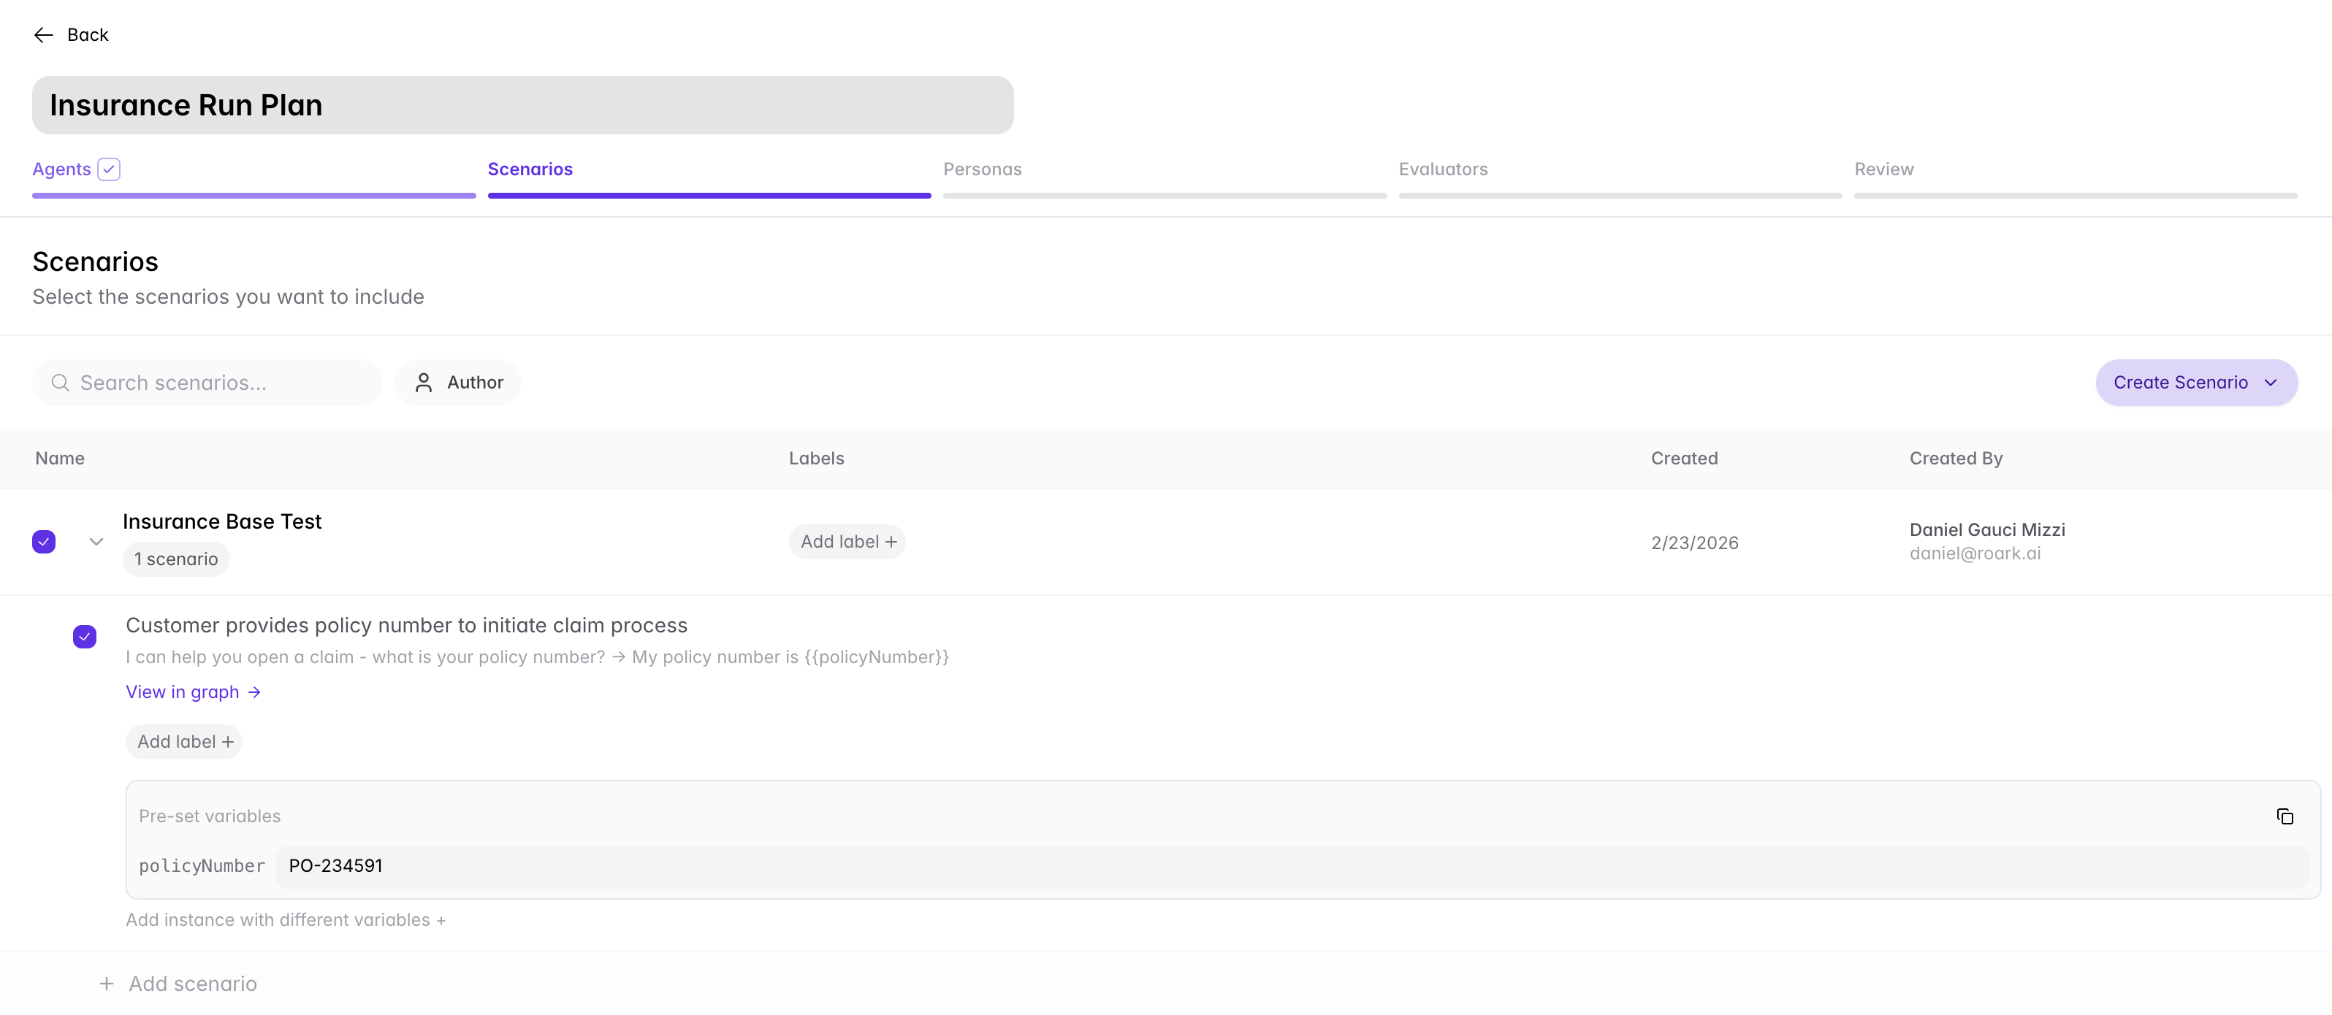Collapse the Insurance Base Test row chevron
Image resolution: width=2332 pixels, height=1015 pixels.
point(96,542)
